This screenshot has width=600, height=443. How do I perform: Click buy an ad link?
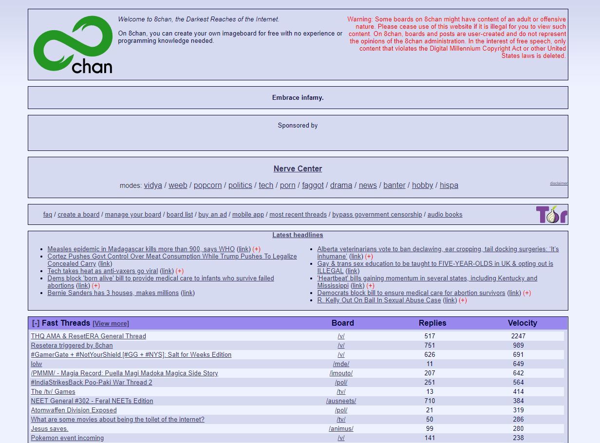coord(212,215)
